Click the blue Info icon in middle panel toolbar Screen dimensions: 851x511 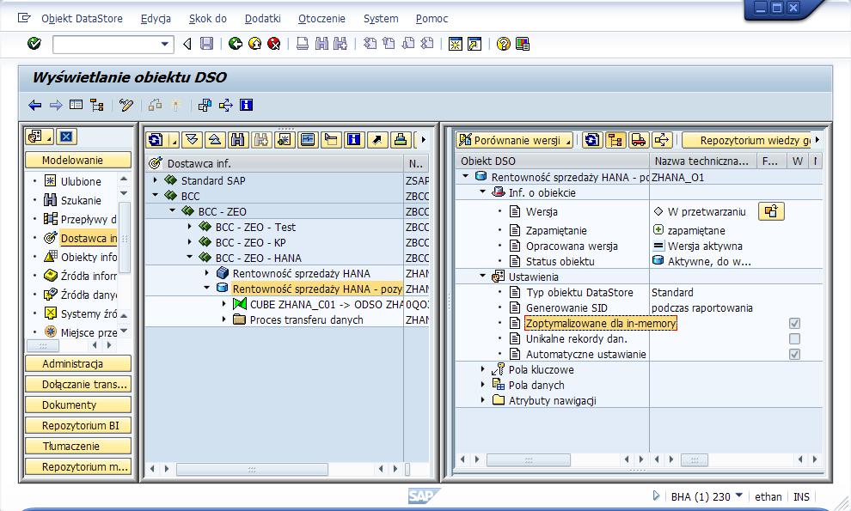point(354,140)
